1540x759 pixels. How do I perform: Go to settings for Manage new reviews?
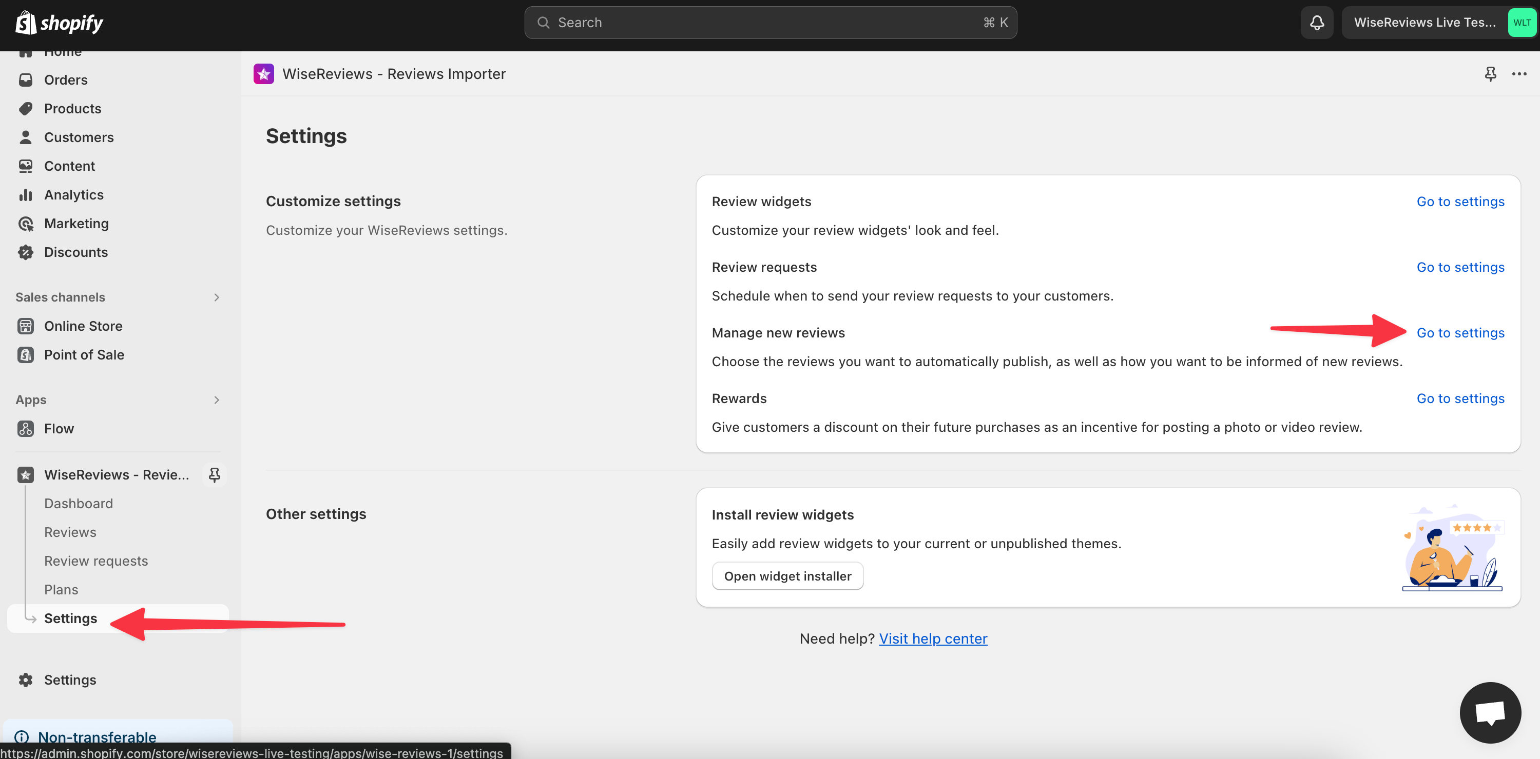(x=1460, y=333)
